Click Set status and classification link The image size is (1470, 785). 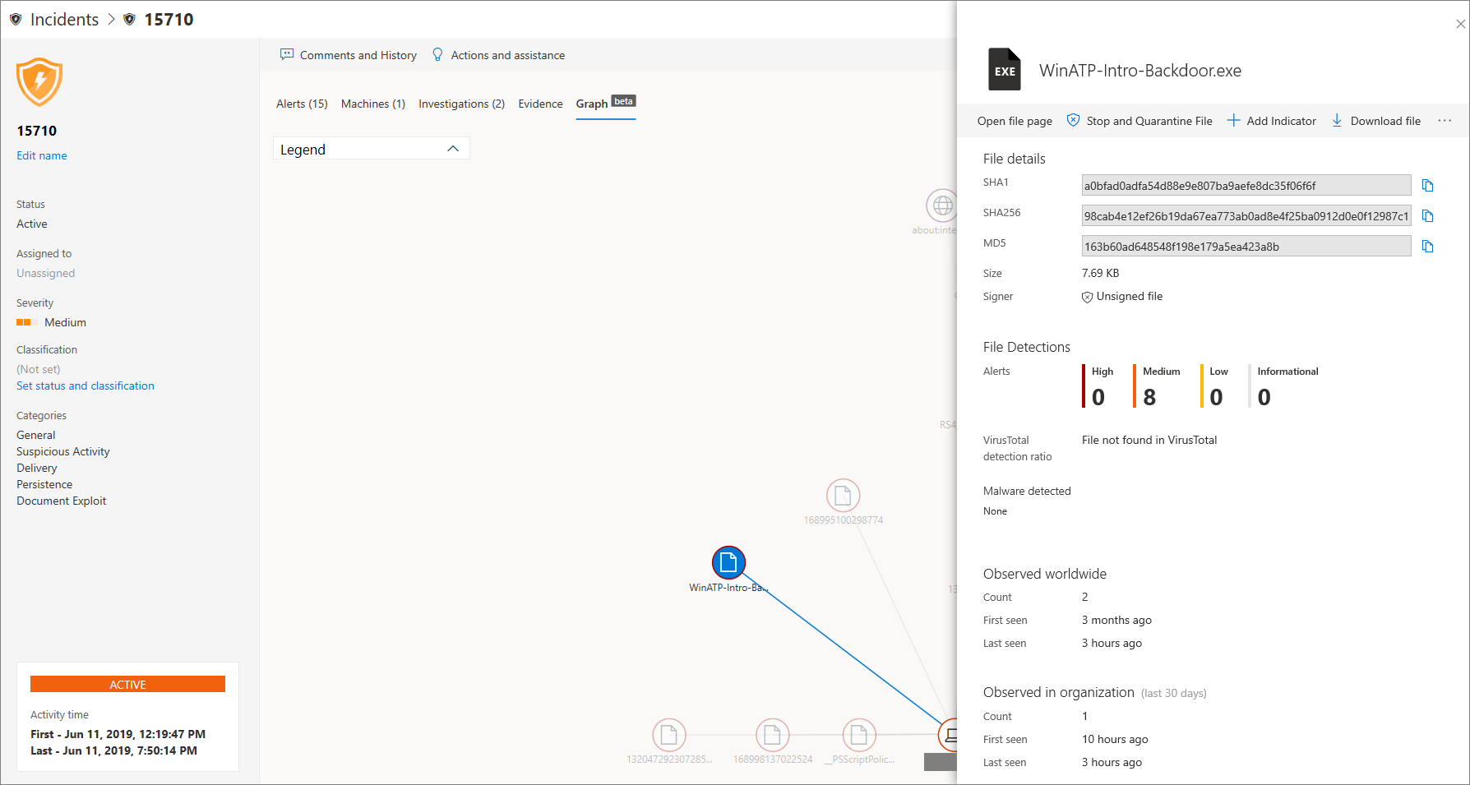pos(86,386)
